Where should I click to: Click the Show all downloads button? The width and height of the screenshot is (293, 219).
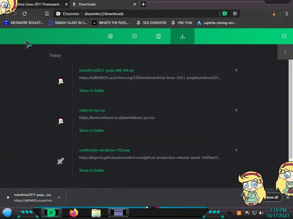[x=272, y=197]
